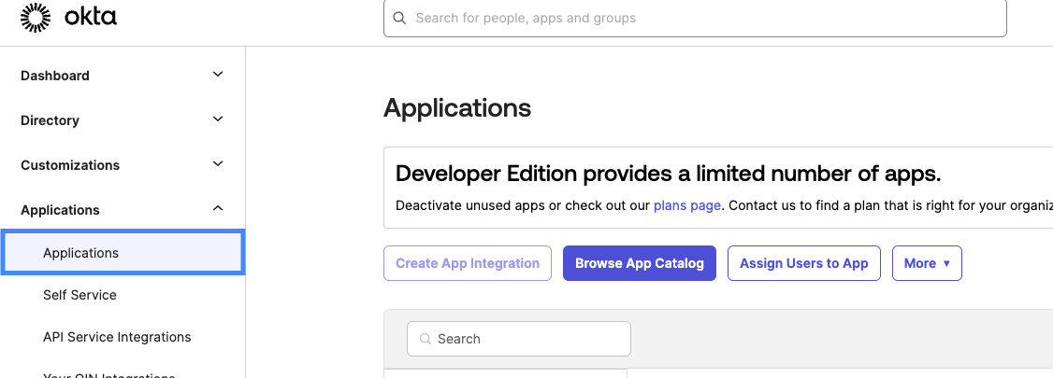Click the okta wordmark text
Screen dimensions: 1053x378
tap(91, 17)
